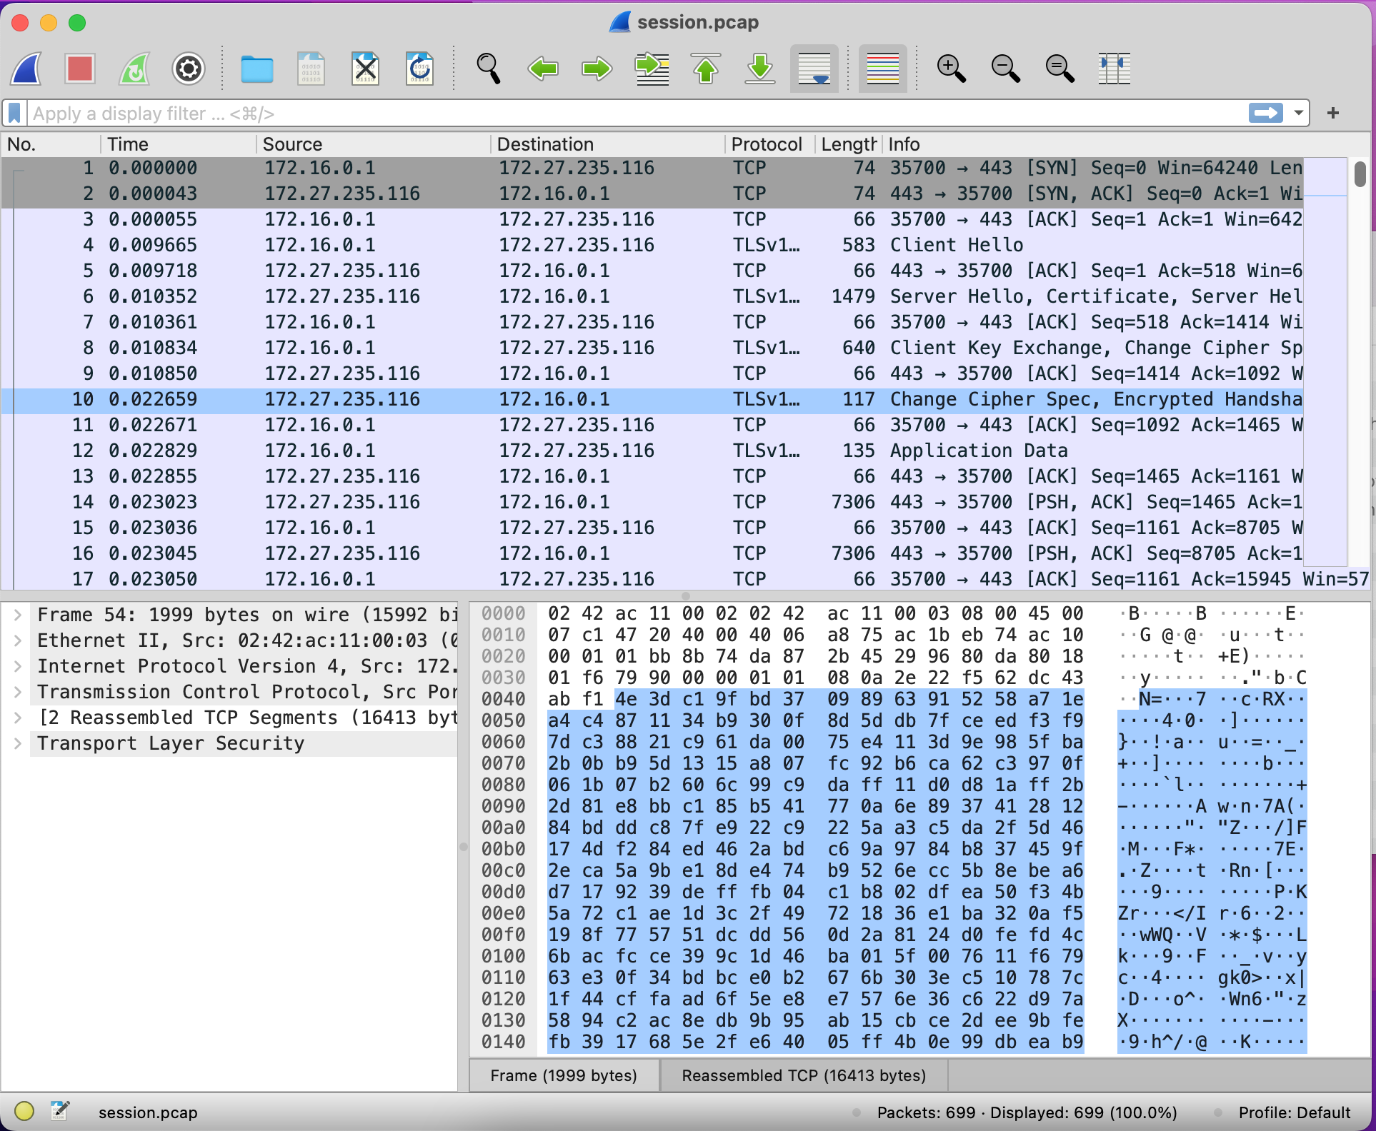
Task: Expand Transport Layer Security node
Action: click(x=19, y=743)
